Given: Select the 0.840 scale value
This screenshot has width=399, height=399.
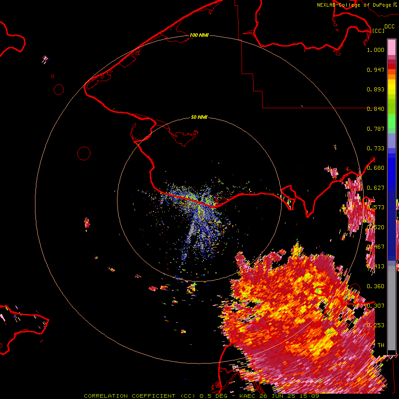Looking at the screenshot, I should 376,109.
